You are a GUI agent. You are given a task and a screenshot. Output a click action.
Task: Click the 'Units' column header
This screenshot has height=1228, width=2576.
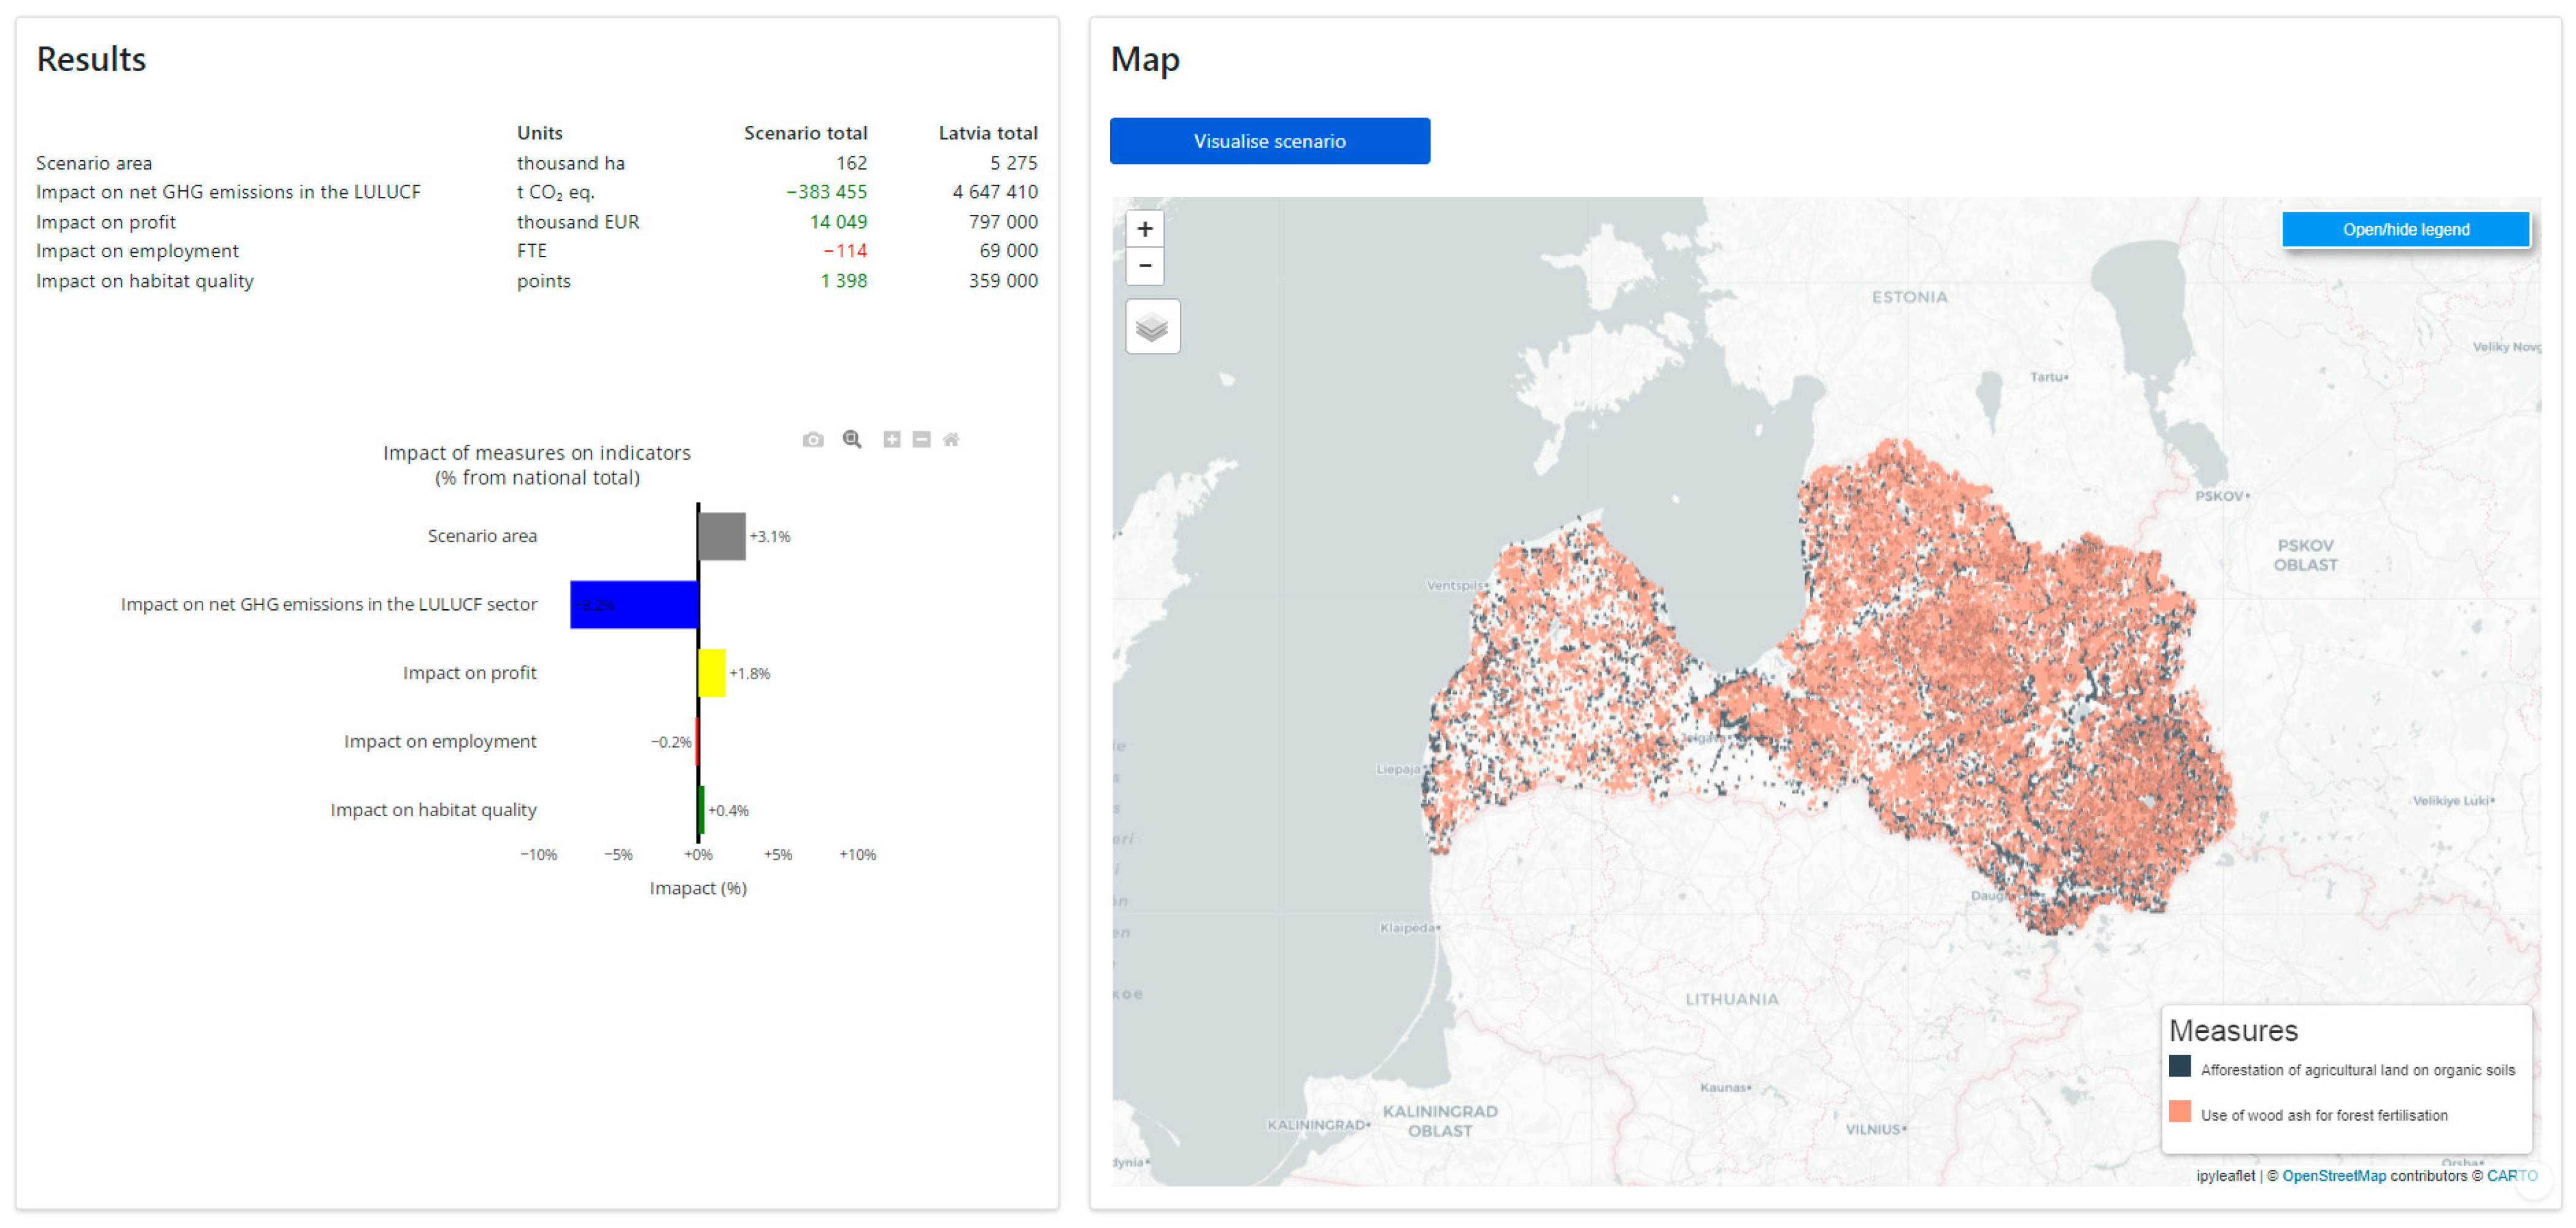click(539, 133)
